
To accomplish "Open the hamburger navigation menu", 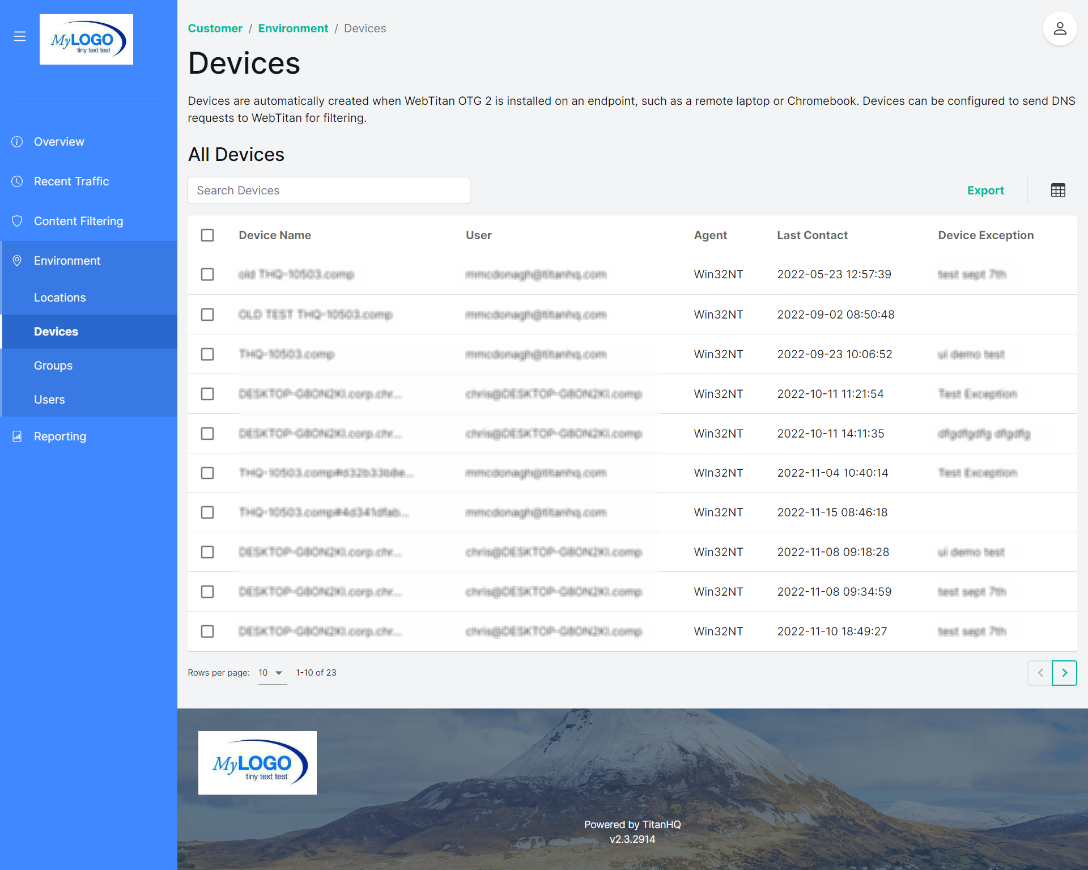I will click(20, 36).
